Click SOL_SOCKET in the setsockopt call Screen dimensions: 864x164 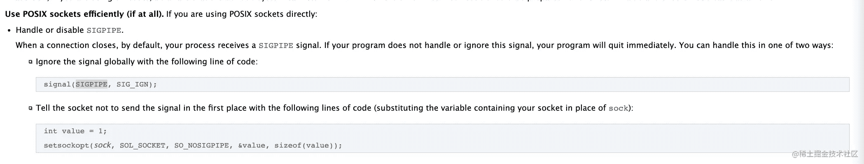click(142, 146)
